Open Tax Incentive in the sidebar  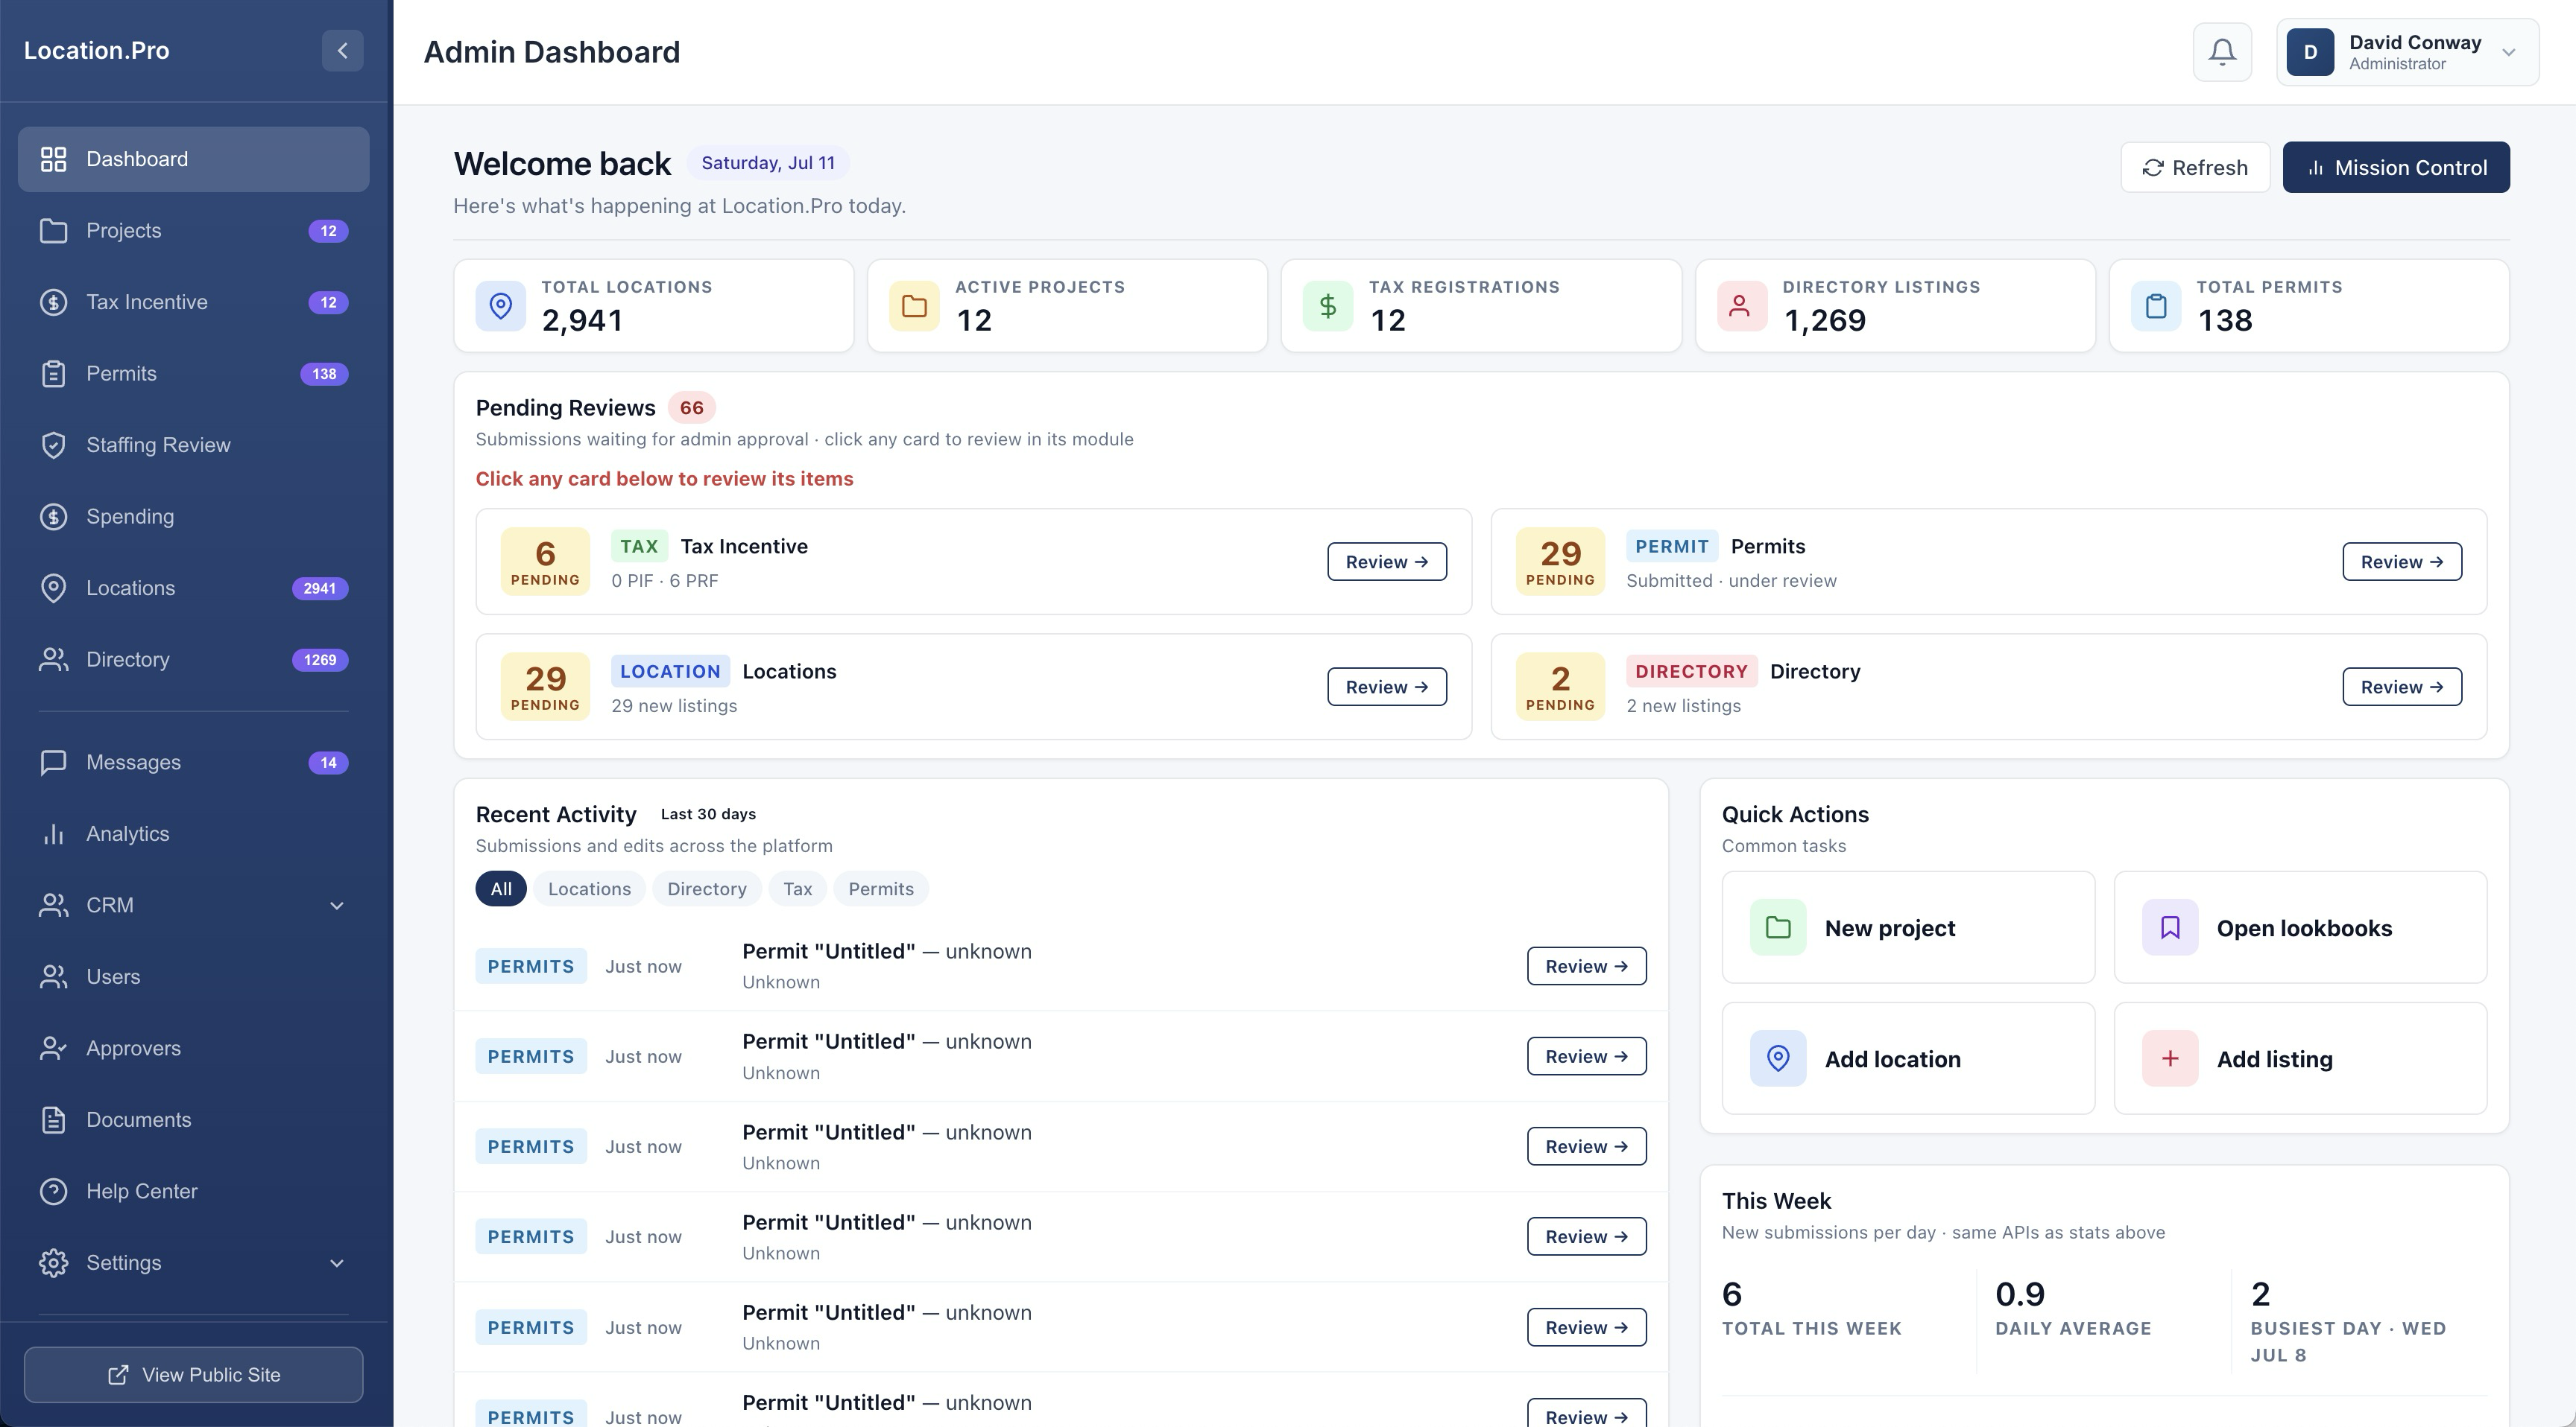(x=193, y=302)
